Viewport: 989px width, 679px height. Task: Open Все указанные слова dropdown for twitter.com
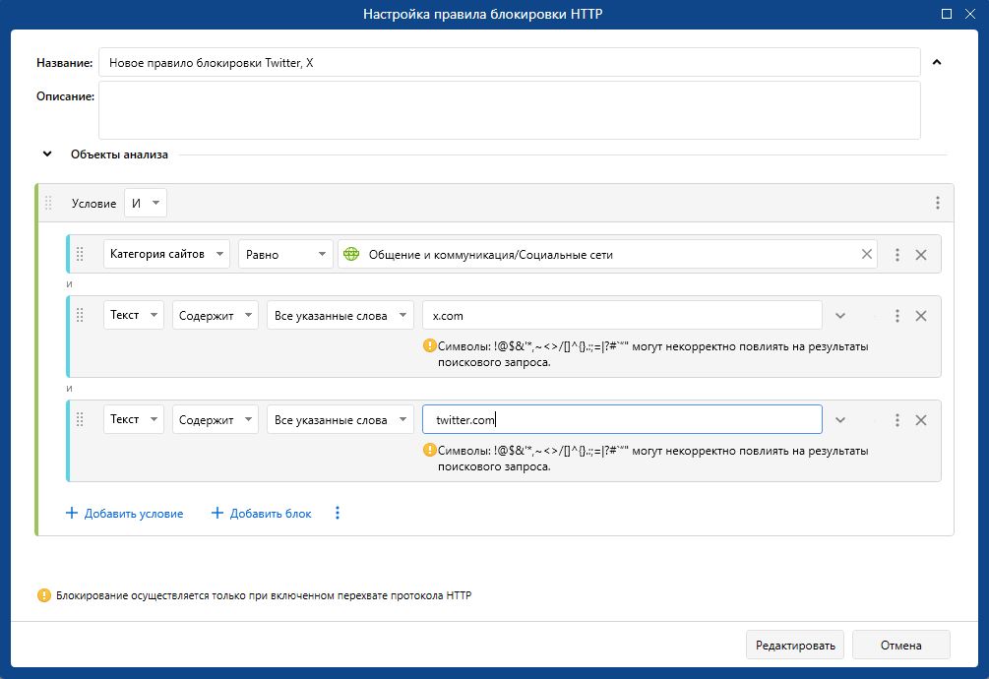pos(340,419)
